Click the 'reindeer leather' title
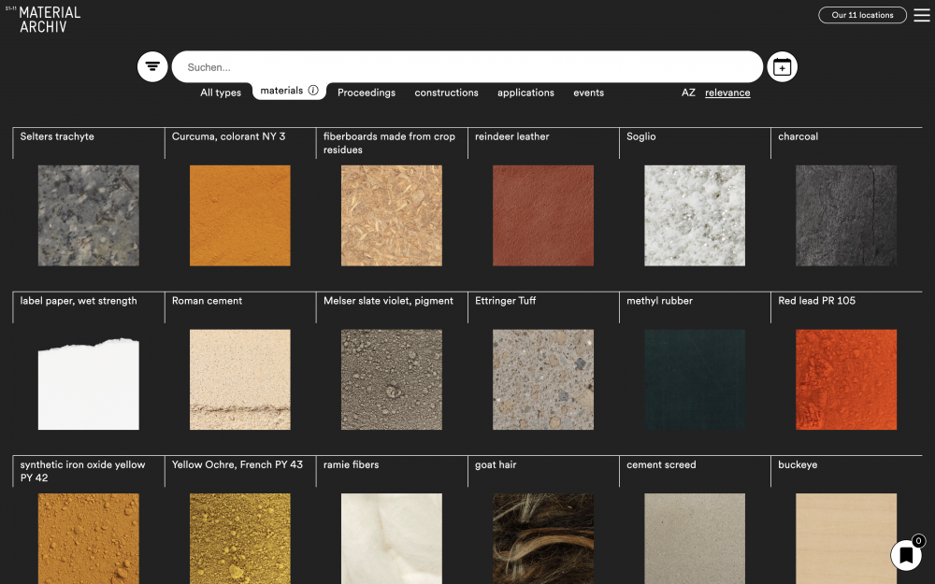Image resolution: width=935 pixels, height=584 pixels. pyautogui.click(x=511, y=136)
